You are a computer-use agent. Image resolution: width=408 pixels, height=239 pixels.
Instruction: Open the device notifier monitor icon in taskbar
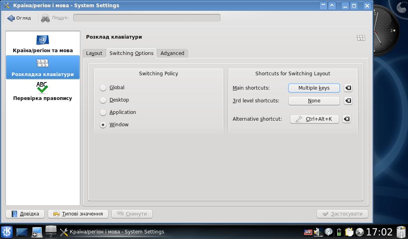(37, 232)
